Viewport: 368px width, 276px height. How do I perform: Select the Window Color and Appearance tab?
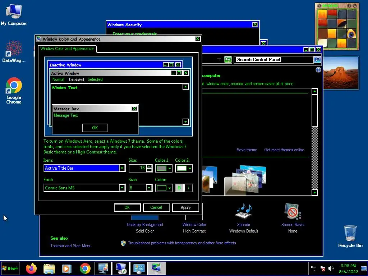[x=67, y=49]
